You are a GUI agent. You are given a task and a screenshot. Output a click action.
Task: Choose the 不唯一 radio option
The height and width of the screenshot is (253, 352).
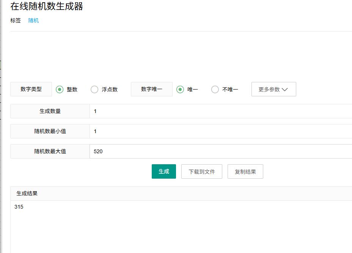[x=215, y=90]
